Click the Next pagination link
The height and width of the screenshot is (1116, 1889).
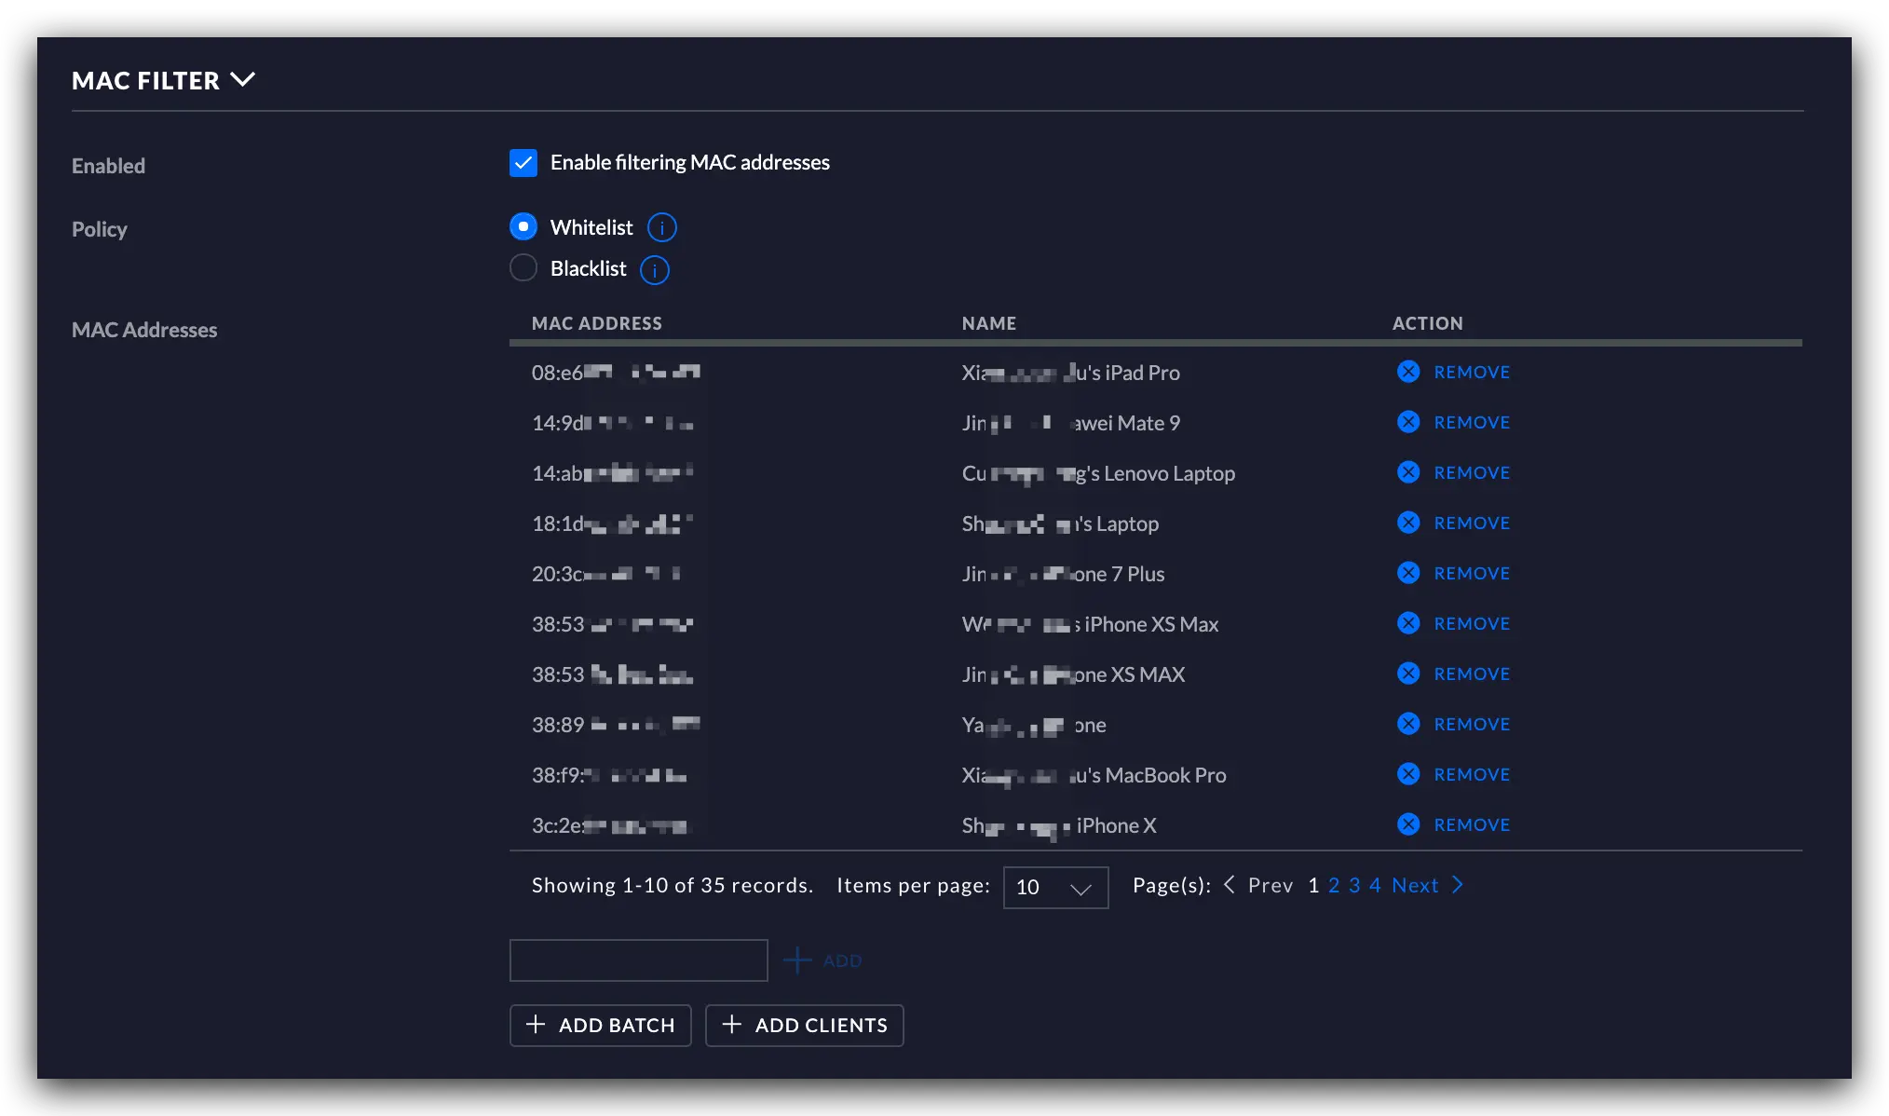click(1415, 885)
